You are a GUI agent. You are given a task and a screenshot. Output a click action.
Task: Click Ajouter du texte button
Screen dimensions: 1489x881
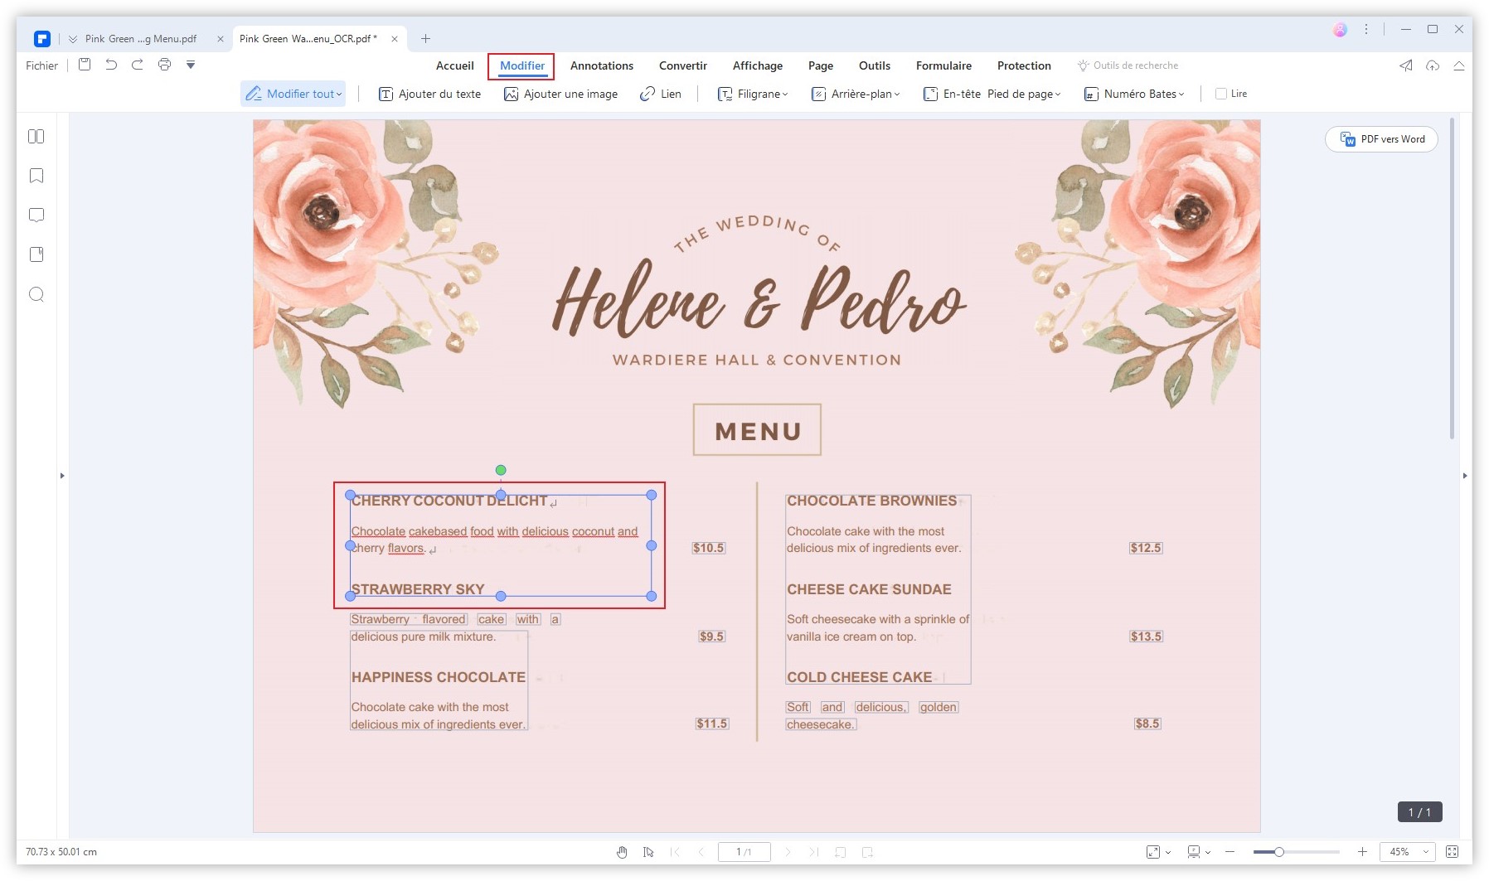coord(429,94)
